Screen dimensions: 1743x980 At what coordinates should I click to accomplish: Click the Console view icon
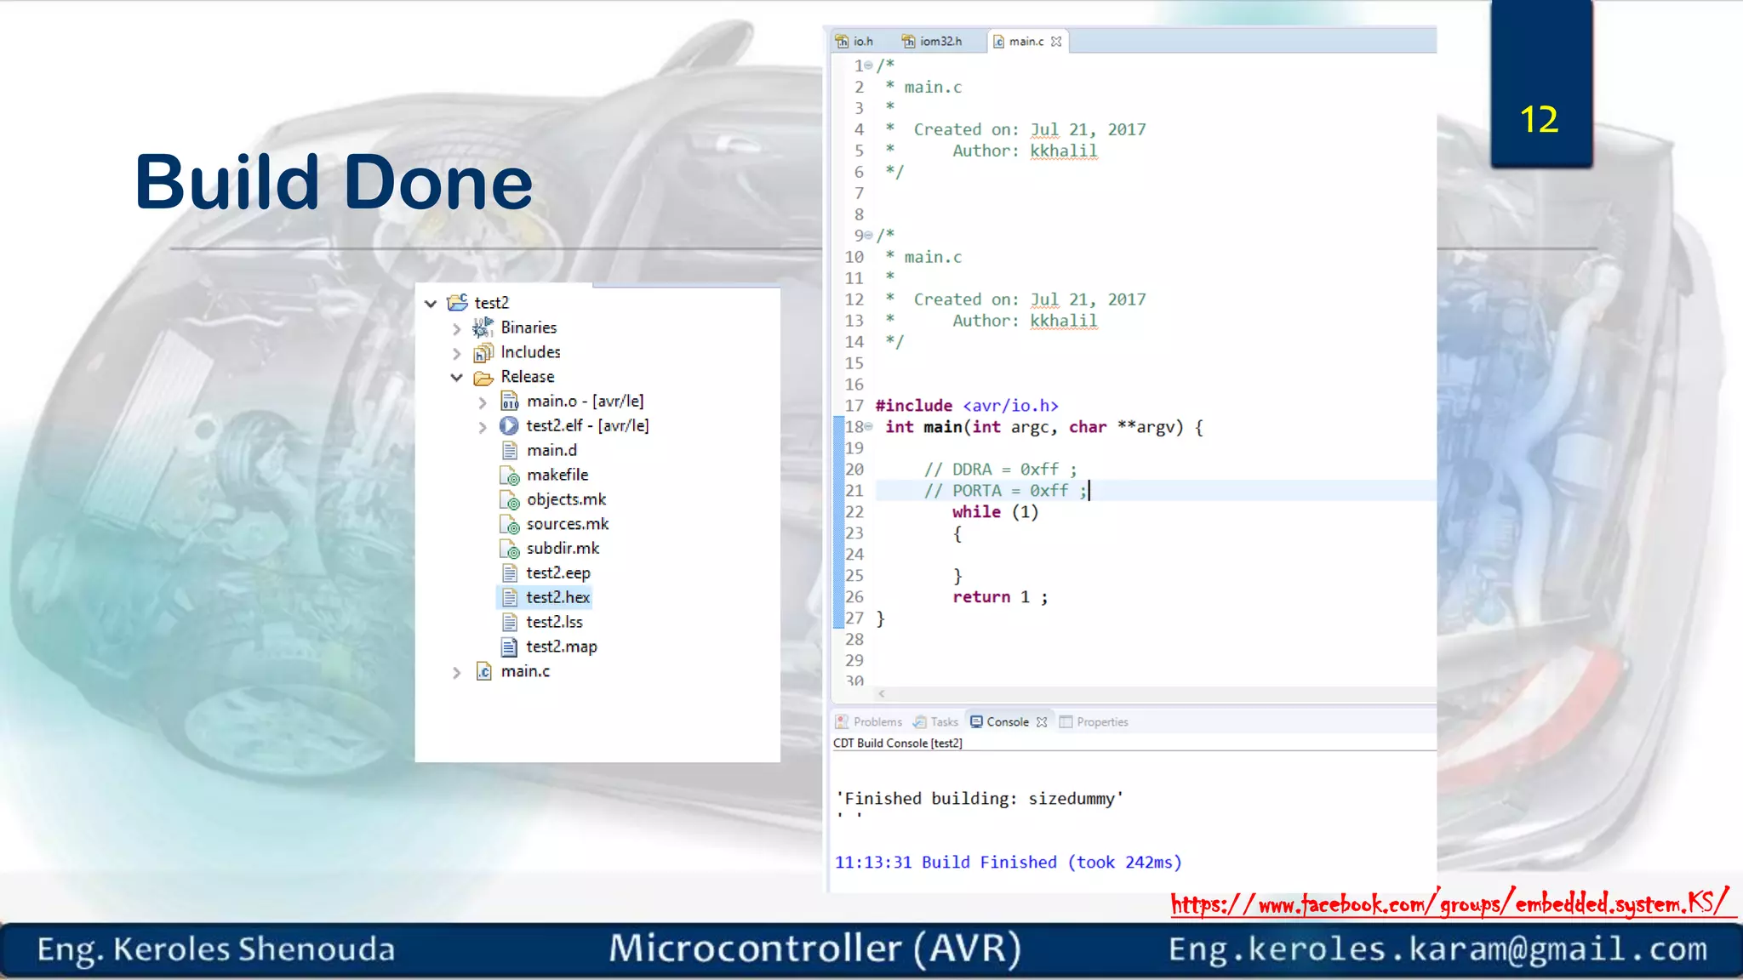pyautogui.click(x=977, y=721)
